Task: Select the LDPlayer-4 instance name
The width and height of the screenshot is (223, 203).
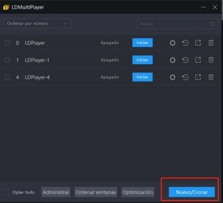Action: 37,77
